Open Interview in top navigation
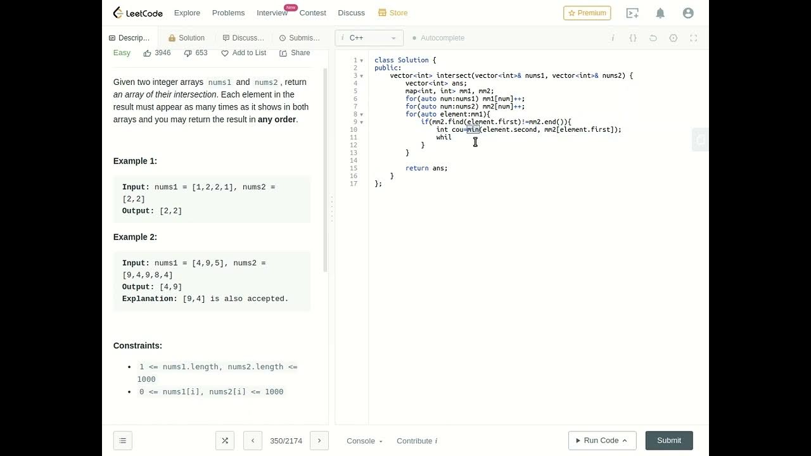This screenshot has width=811, height=456. (x=272, y=13)
